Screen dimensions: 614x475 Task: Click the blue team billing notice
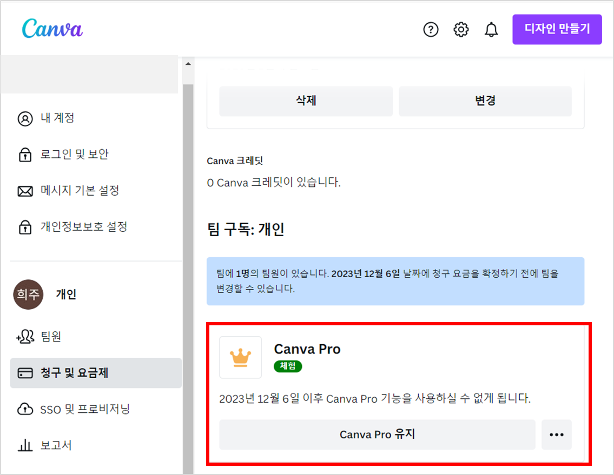[x=395, y=281]
